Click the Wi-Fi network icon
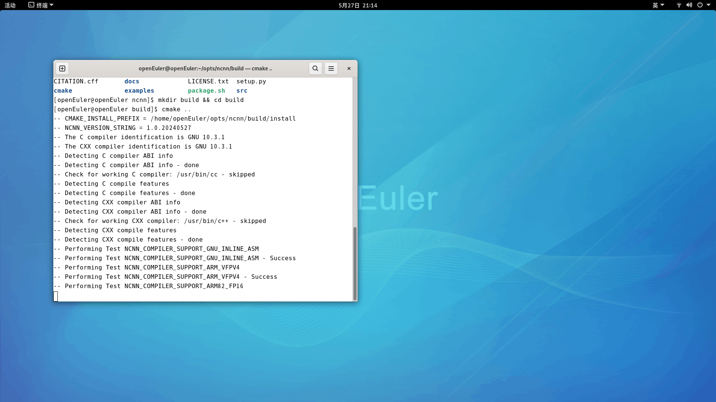The height and width of the screenshot is (402, 716). [x=679, y=5]
